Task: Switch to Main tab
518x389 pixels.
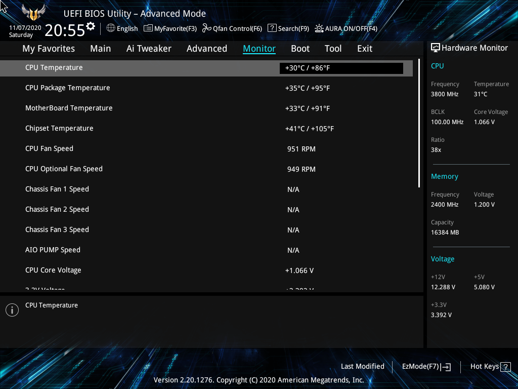Action: [x=101, y=49]
